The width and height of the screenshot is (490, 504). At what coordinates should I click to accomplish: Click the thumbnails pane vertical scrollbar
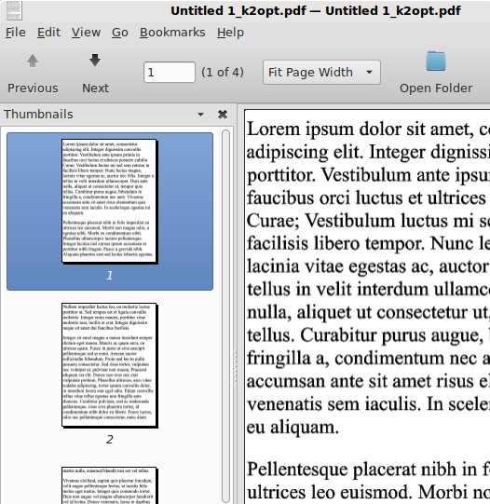(x=225, y=316)
